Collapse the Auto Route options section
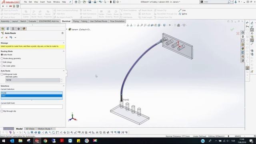The image size is (256, 144). pos(64,71)
